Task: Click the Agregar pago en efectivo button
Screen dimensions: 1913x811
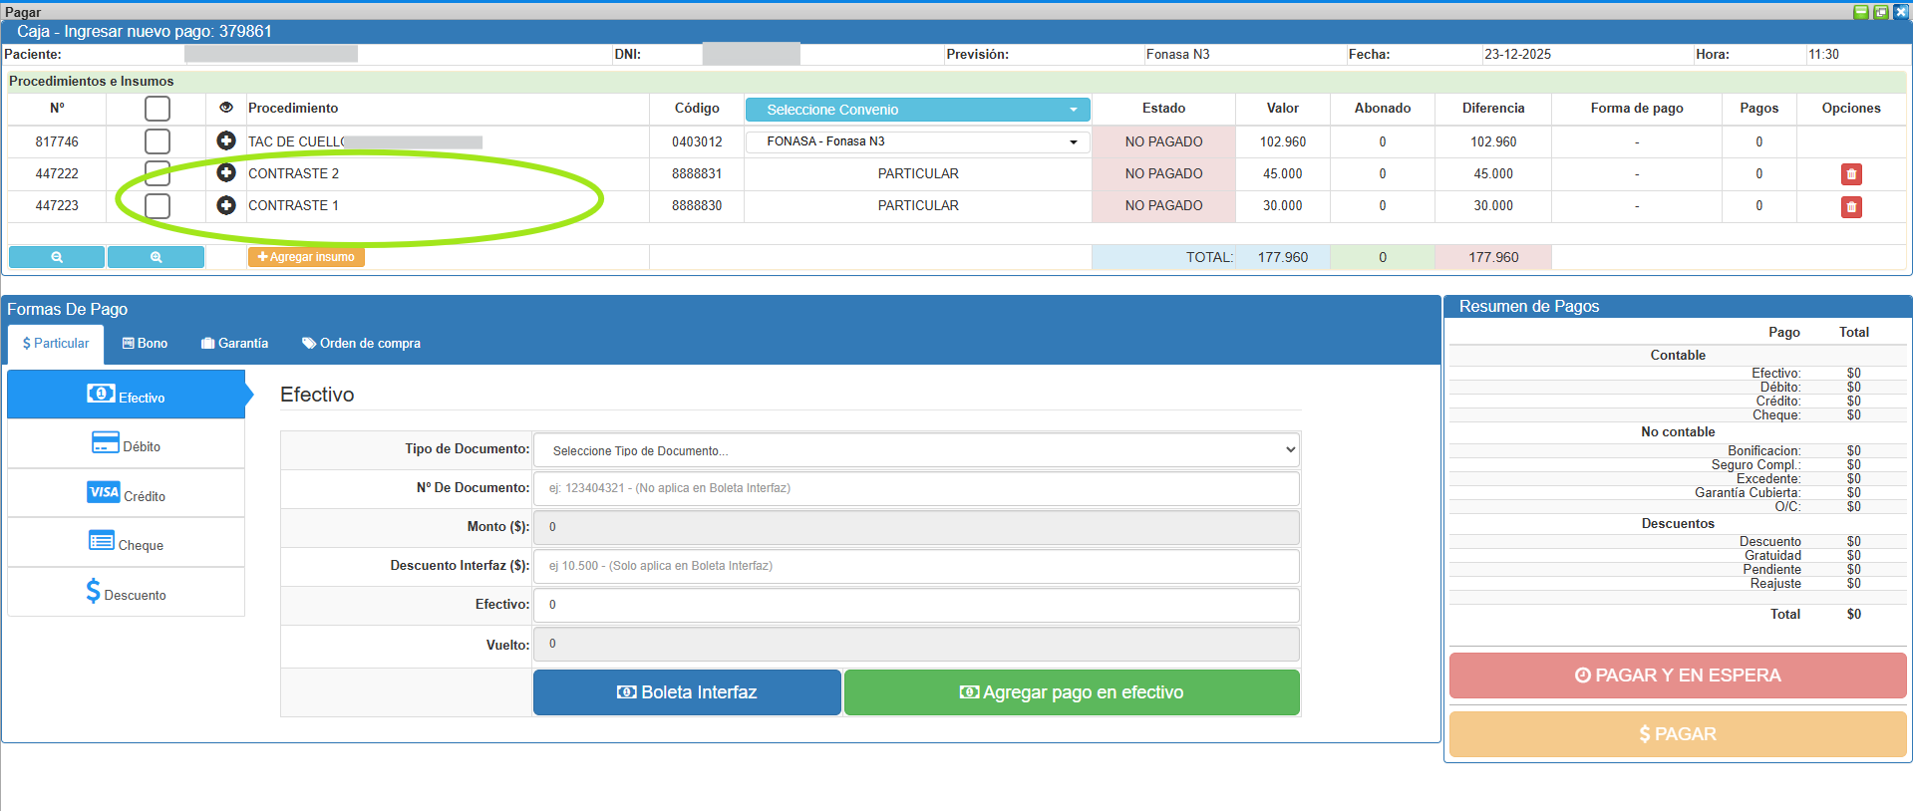Action: point(1072,692)
